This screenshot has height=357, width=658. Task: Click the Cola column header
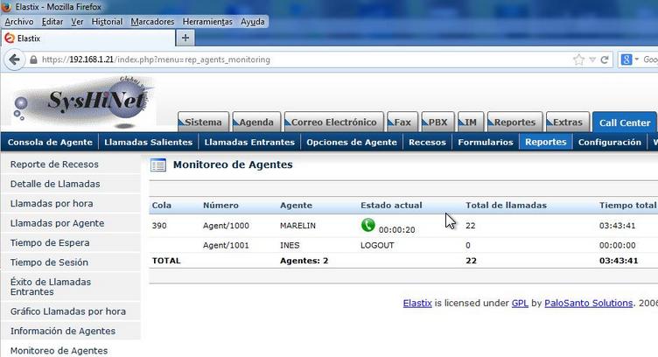(x=162, y=205)
